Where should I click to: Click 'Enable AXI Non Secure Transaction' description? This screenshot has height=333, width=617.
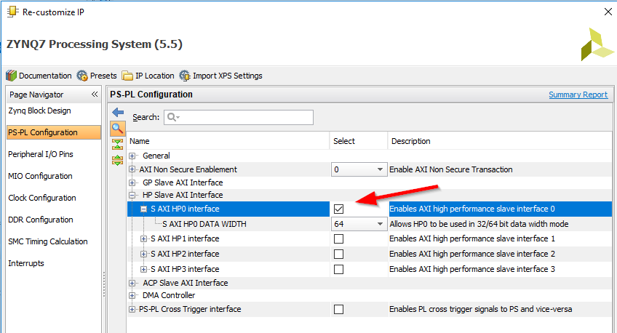point(451,169)
